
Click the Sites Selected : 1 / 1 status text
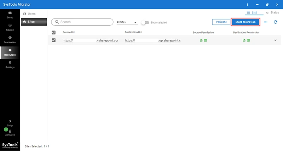[x=37, y=146]
